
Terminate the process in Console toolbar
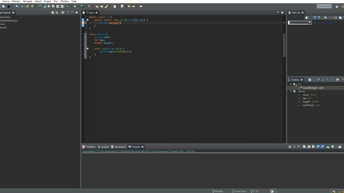click(290, 147)
